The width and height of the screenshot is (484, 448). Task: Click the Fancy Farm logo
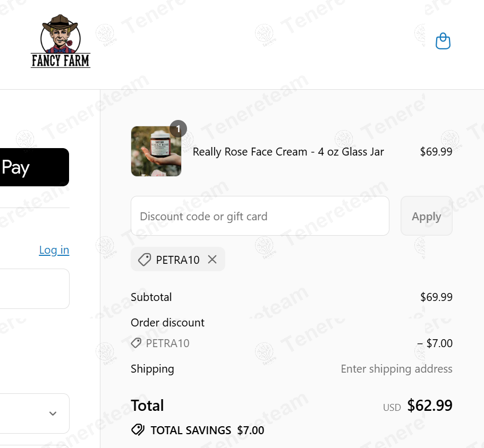pyautogui.click(x=61, y=42)
